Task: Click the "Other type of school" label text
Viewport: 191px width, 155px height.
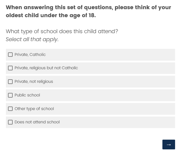Action: click(34, 109)
